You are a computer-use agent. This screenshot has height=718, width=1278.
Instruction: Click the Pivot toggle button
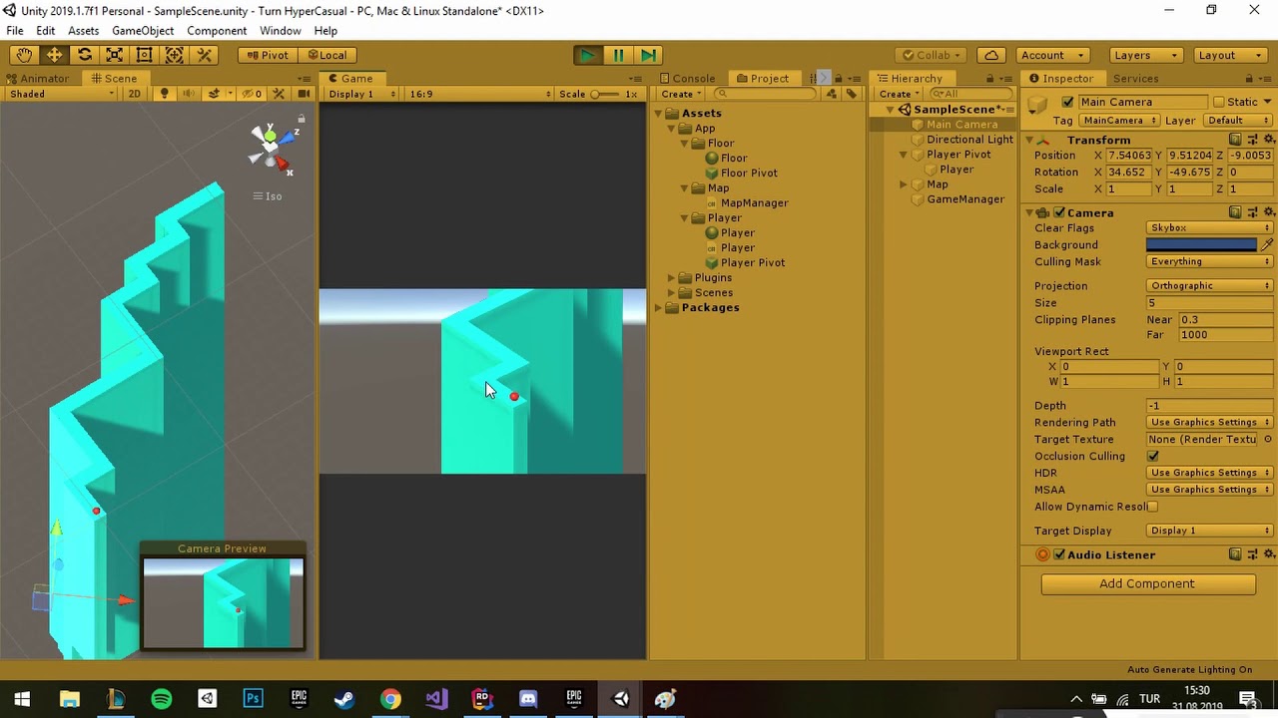click(267, 55)
